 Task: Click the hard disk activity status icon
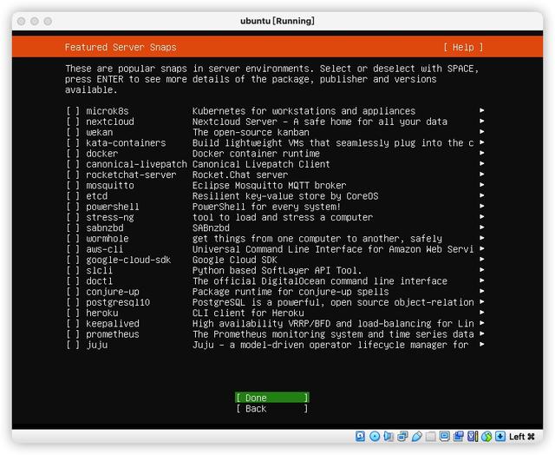360,436
